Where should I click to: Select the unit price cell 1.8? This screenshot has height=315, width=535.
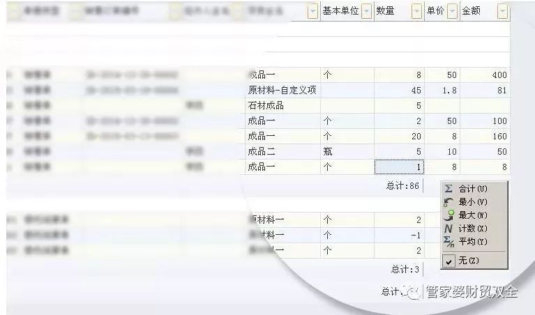point(442,91)
